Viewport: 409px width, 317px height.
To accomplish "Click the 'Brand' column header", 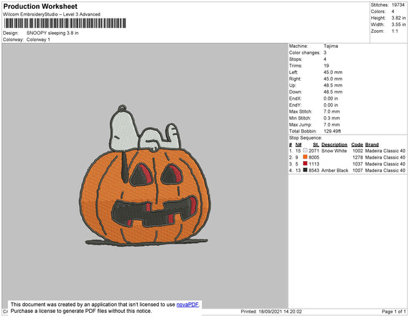I will [372, 145].
